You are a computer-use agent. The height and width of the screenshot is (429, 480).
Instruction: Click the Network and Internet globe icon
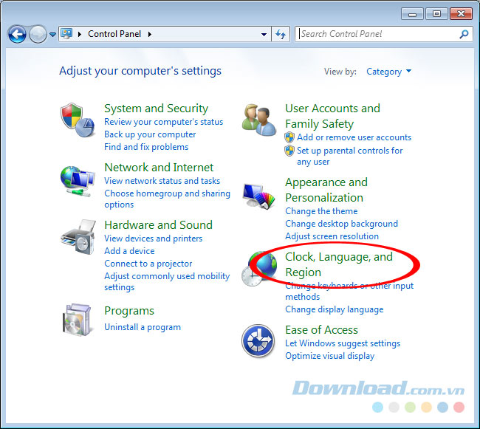78,181
